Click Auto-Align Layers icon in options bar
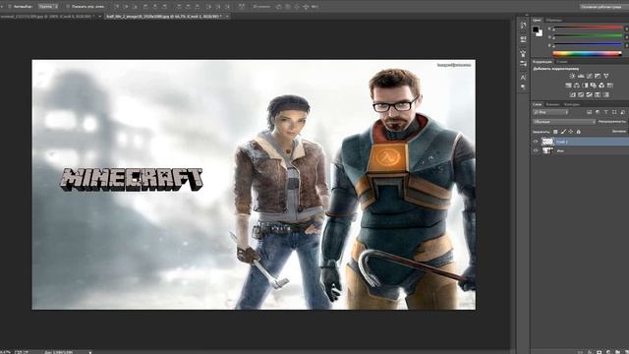This screenshot has height=354, width=629. point(243,7)
